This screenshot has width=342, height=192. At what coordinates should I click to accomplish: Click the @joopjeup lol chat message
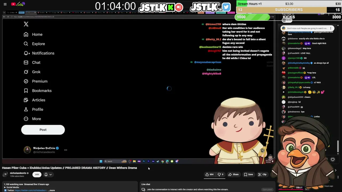(291, 102)
